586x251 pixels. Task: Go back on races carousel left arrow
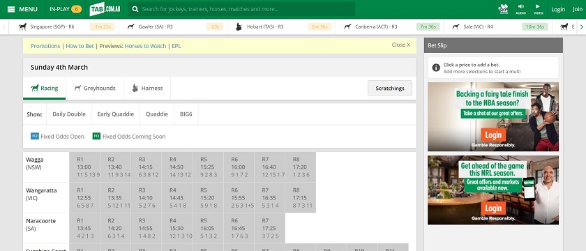(x=4, y=27)
